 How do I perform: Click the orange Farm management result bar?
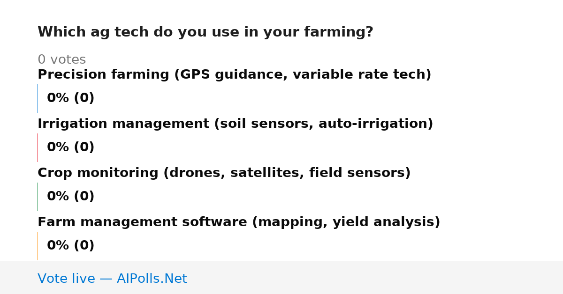[38, 246]
